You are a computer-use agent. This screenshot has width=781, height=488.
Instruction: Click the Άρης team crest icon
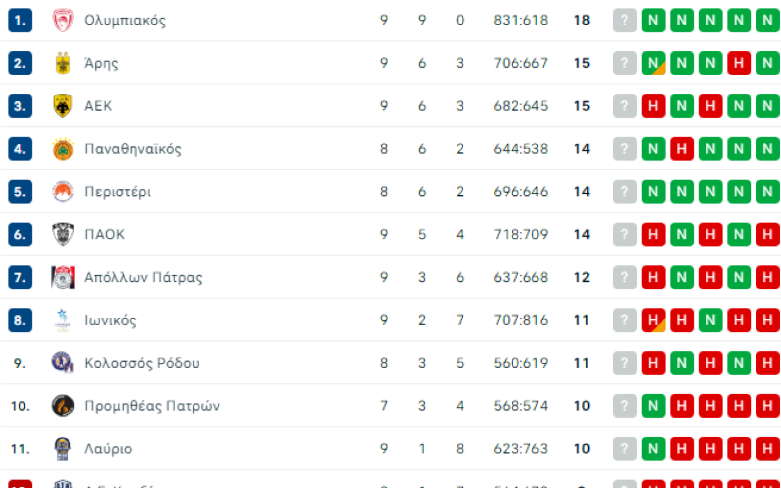[x=63, y=63]
